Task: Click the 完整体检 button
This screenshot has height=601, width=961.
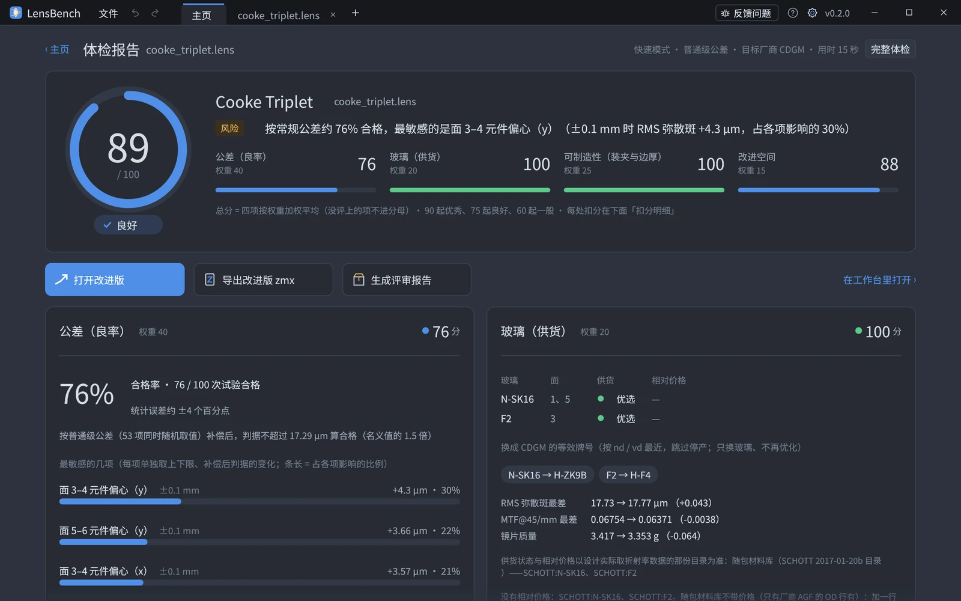Action: [890, 49]
